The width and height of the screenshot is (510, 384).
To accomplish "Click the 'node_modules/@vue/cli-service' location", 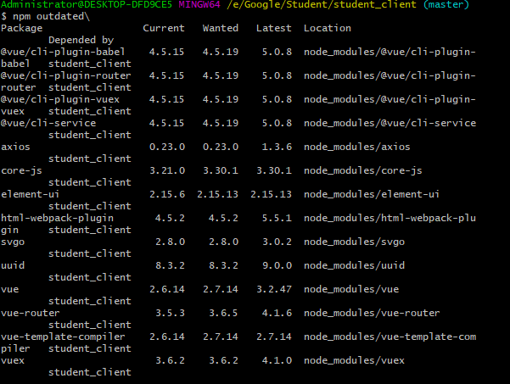I will pos(390,123).
